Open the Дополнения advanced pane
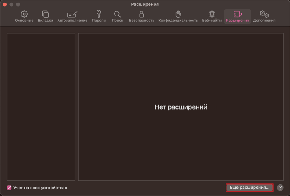The image size is (290, 196). tap(264, 17)
